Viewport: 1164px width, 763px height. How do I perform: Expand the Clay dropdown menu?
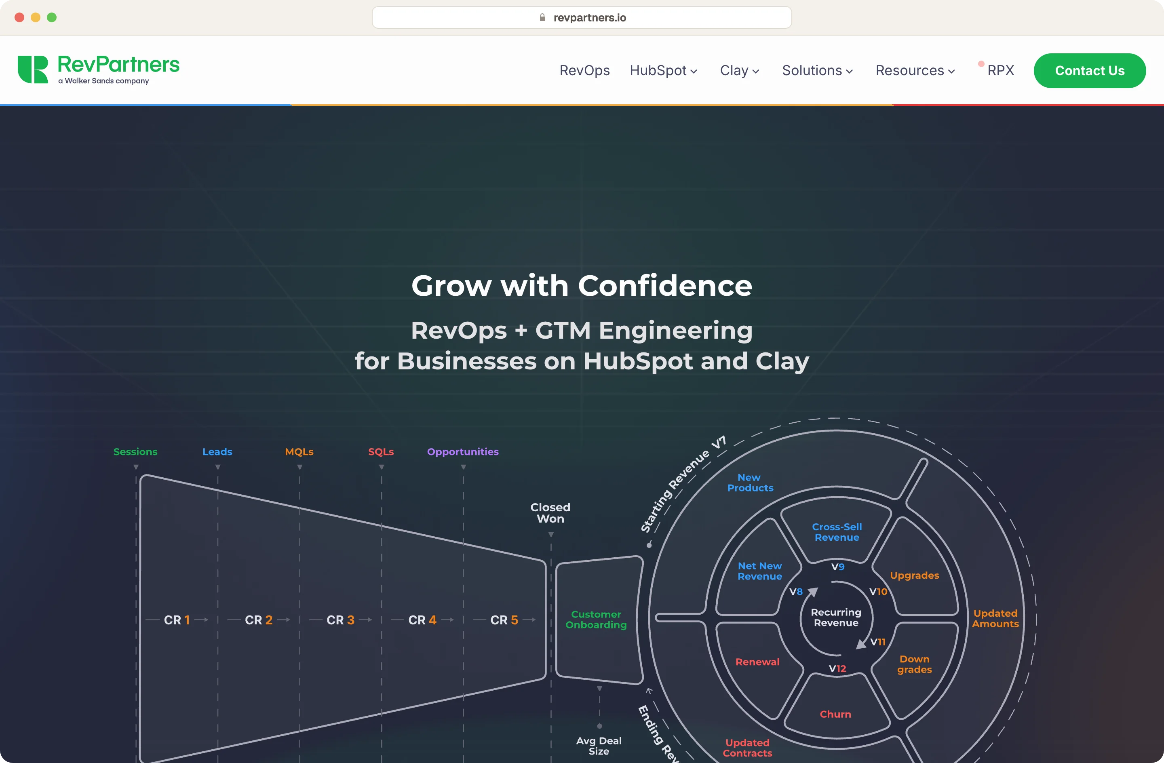740,70
